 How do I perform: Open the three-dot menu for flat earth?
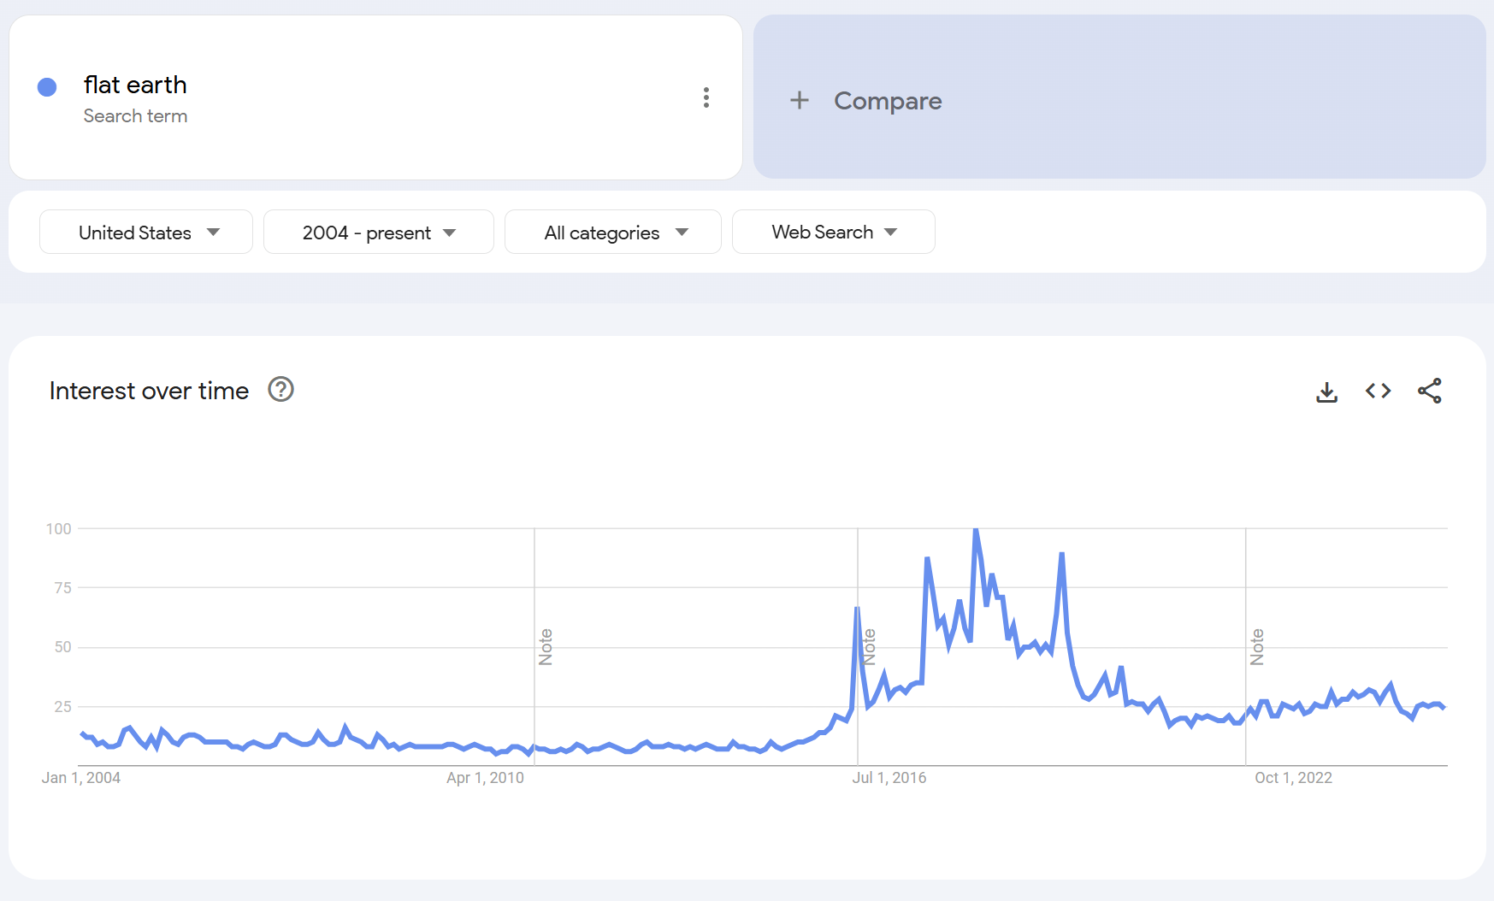(x=706, y=97)
